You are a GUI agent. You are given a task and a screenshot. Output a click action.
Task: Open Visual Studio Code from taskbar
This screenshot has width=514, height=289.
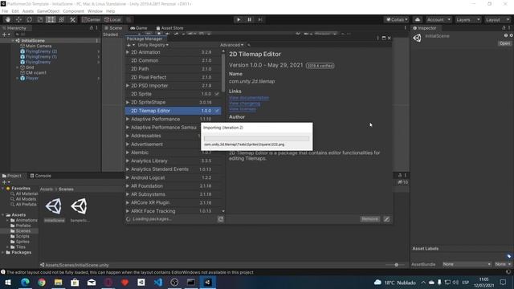[157, 282]
